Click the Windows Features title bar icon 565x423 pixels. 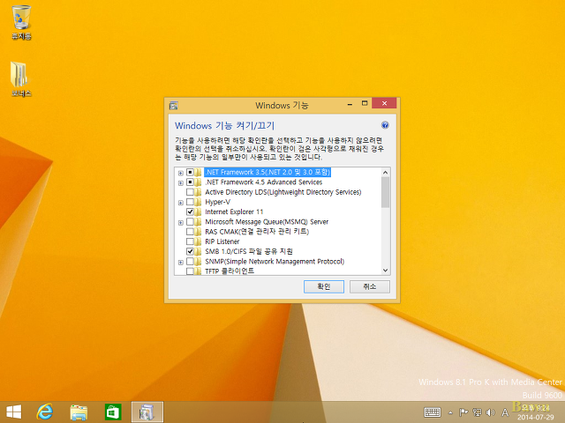pyautogui.click(x=174, y=106)
